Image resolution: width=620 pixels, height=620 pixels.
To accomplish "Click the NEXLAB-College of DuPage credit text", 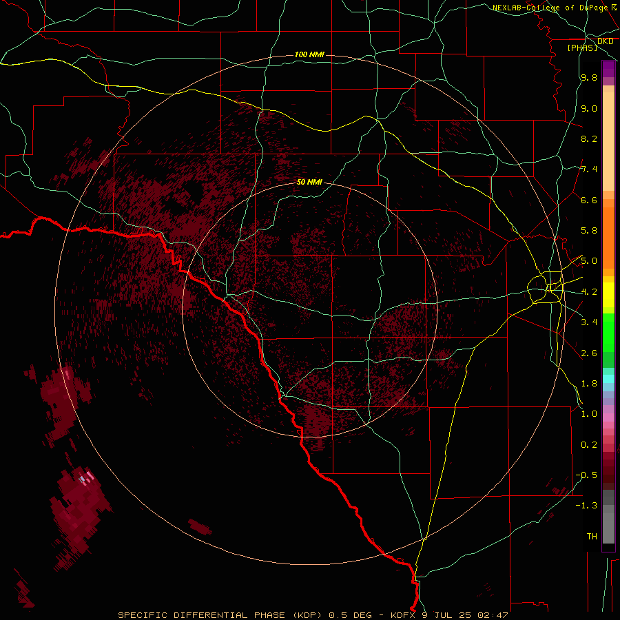I will 550,8.
